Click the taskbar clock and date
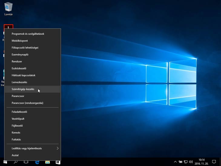 point(201,162)
